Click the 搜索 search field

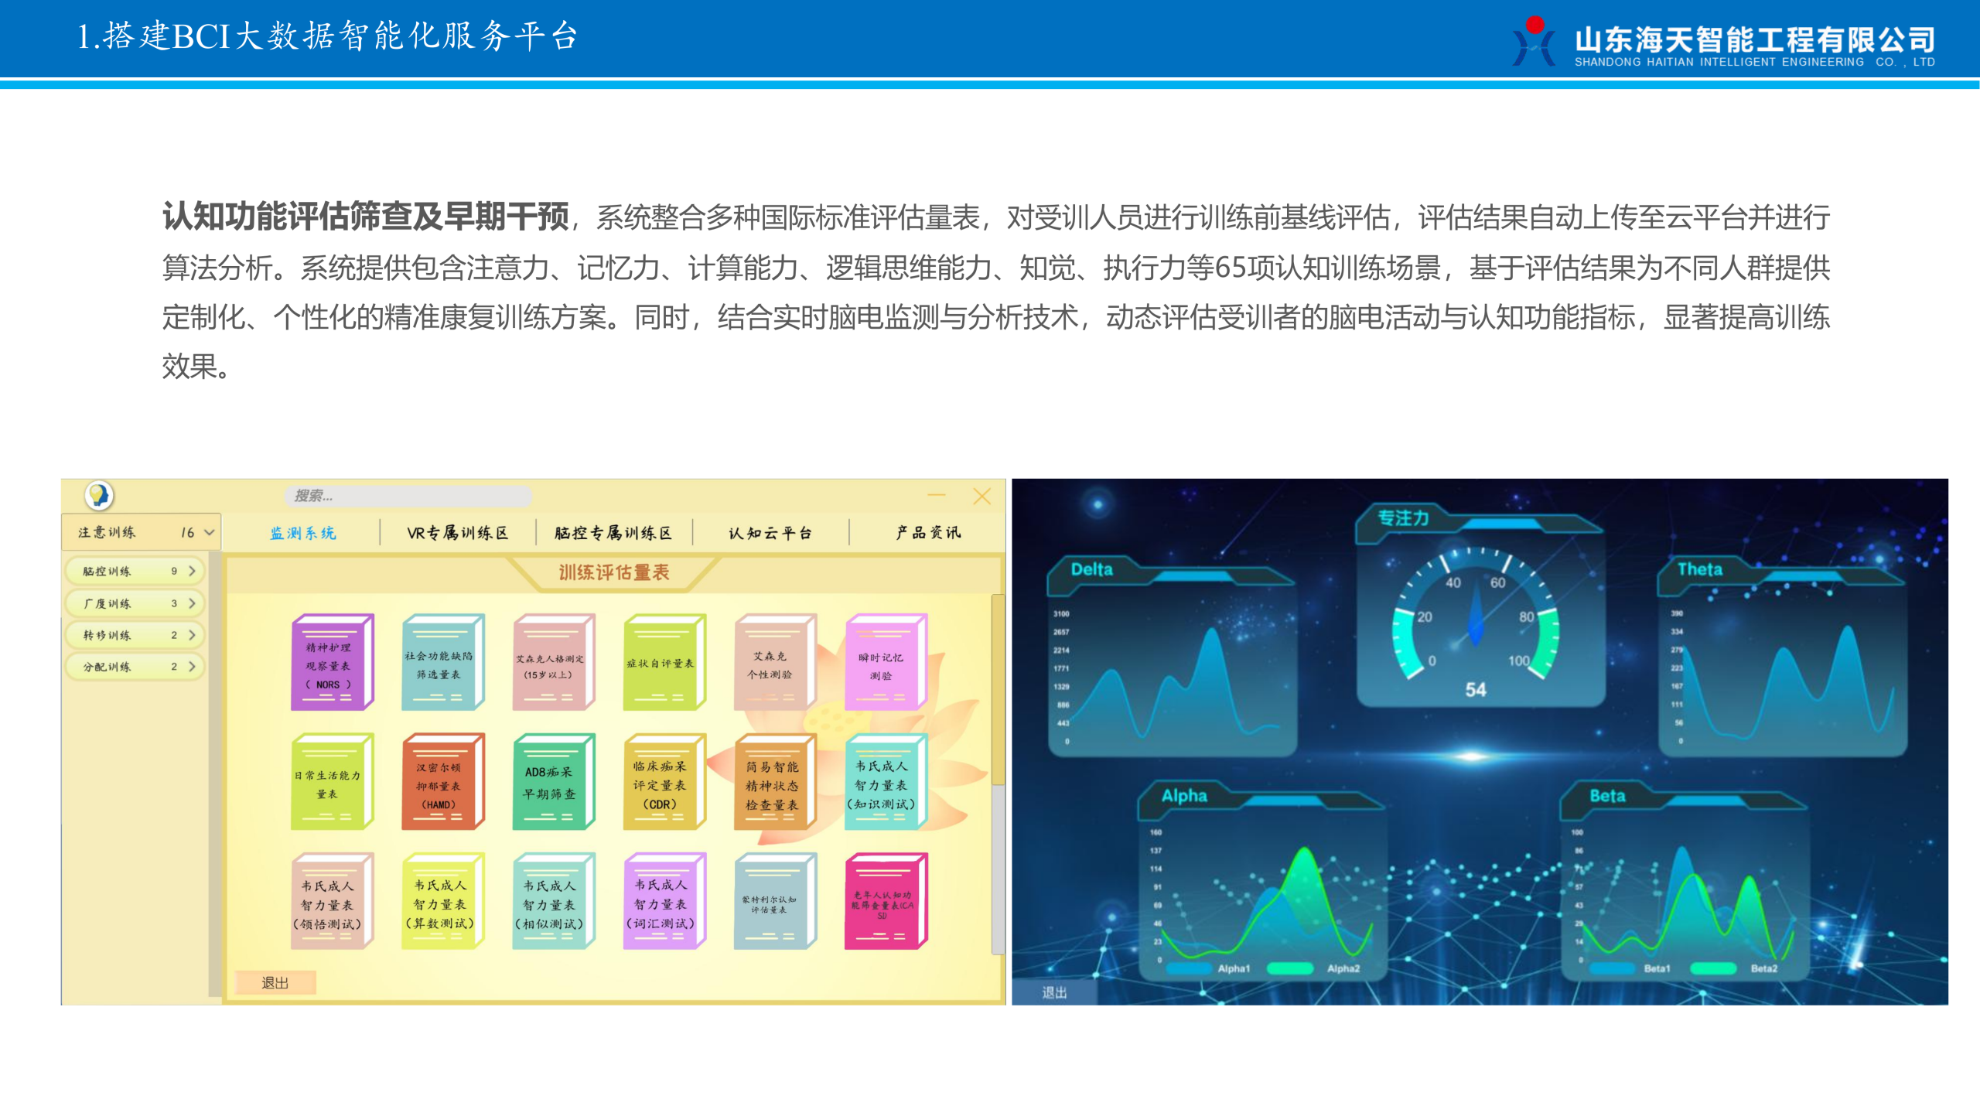pyautogui.click(x=408, y=496)
